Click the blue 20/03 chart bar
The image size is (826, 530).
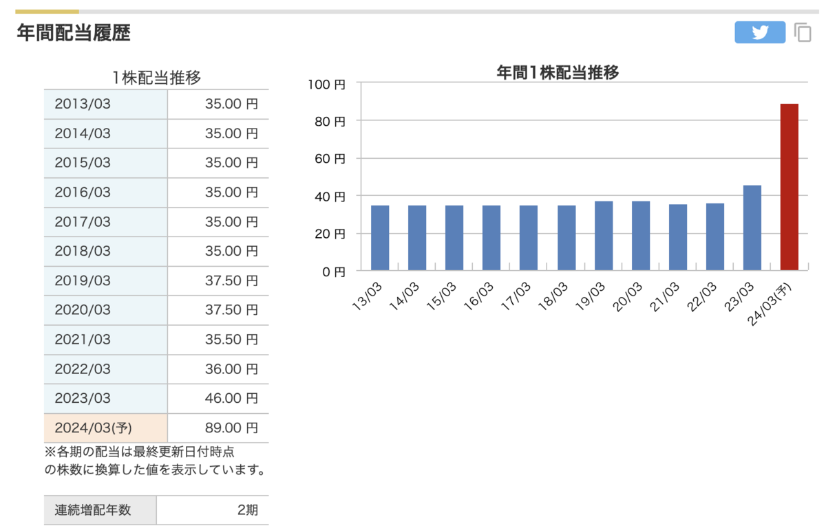pos(641,236)
